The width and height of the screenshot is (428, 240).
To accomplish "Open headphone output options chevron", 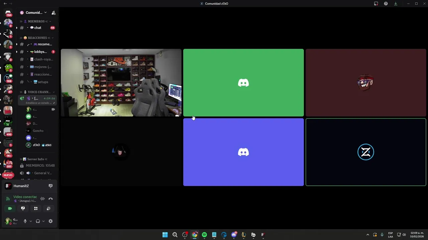I will pos(43,221).
